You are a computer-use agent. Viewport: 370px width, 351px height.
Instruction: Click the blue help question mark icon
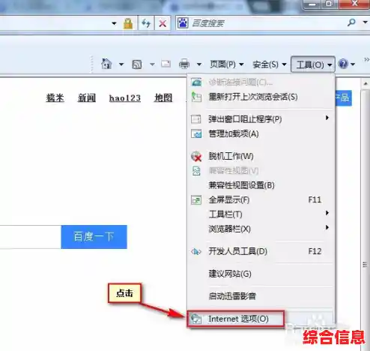tap(343, 64)
